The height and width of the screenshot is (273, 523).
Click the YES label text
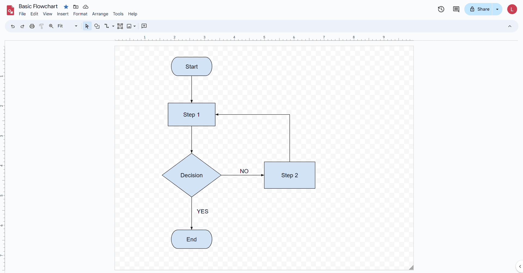(202, 211)
